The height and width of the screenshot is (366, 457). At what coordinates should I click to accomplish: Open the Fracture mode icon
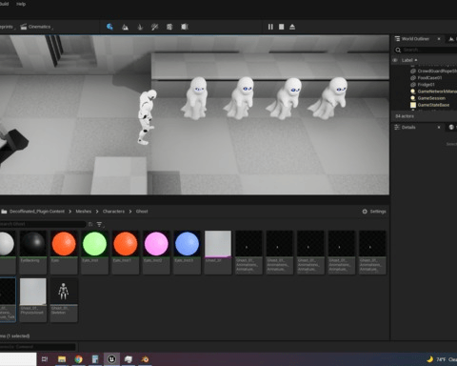169,27
